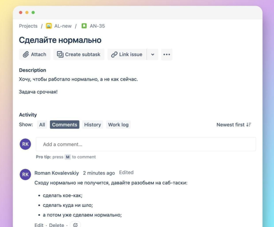Screen dimensions: 274x227
Task: Select the Comments activity filter
Action: (x=65, y=125)
